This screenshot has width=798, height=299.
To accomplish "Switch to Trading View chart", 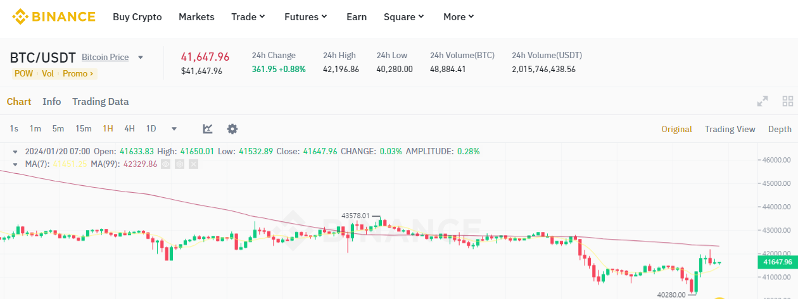I will pos(730,129).
